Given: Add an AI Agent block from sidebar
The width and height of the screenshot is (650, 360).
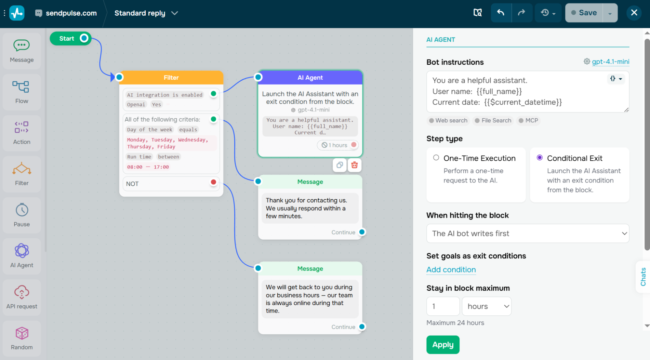Looking at the screenshot, I should (22, 256).
